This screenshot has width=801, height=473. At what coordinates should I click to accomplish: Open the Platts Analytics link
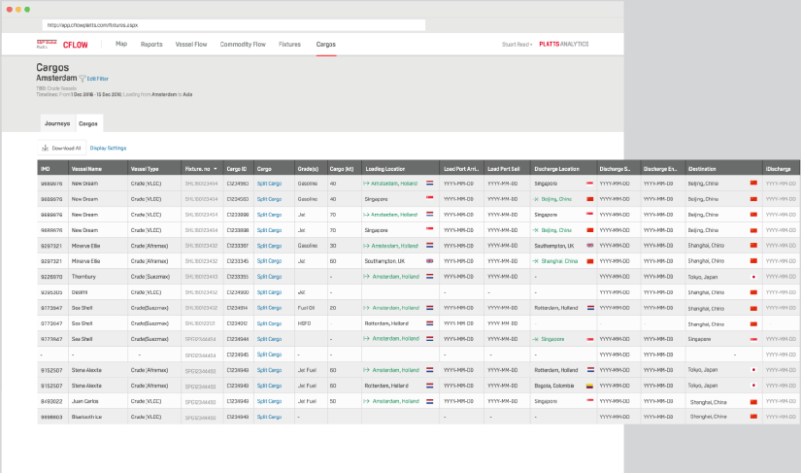pos(564,45)
